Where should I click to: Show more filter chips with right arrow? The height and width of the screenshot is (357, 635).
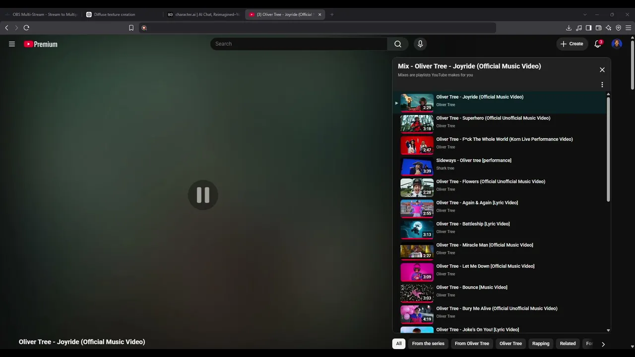(x=603, y=344)
